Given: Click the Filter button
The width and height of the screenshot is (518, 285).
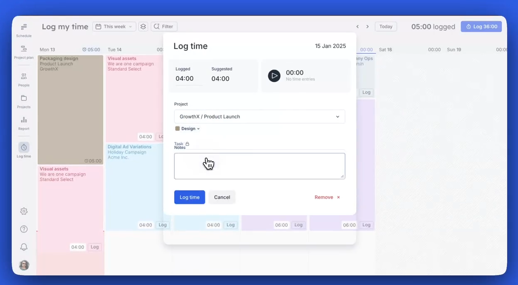Looking at the screenshot, I should click(x=164, y=26).
